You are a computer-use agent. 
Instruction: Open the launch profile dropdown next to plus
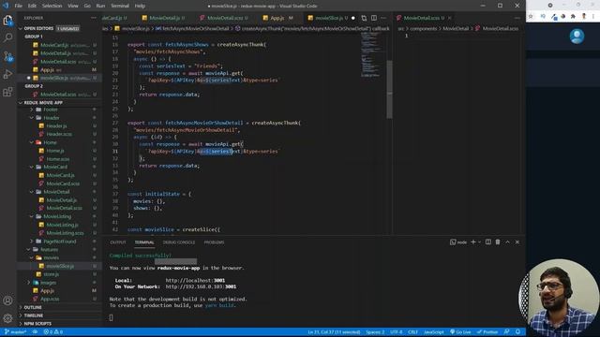[x=479, y=242]
